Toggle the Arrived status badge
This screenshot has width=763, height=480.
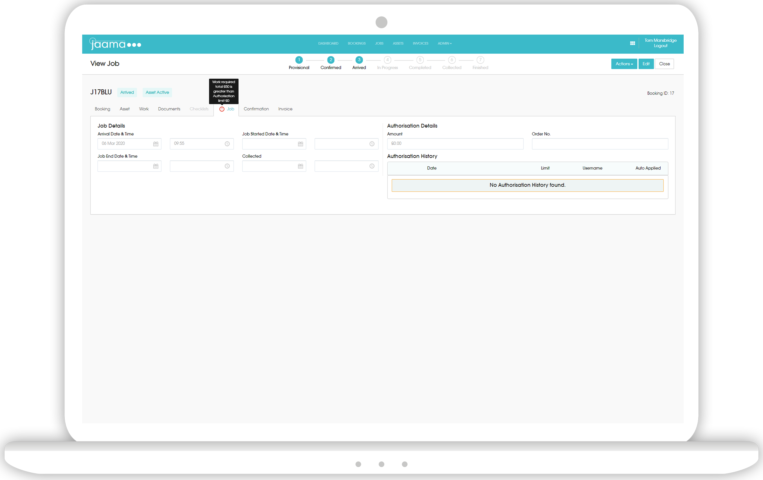pyautogui.click(x=127, y=92)
